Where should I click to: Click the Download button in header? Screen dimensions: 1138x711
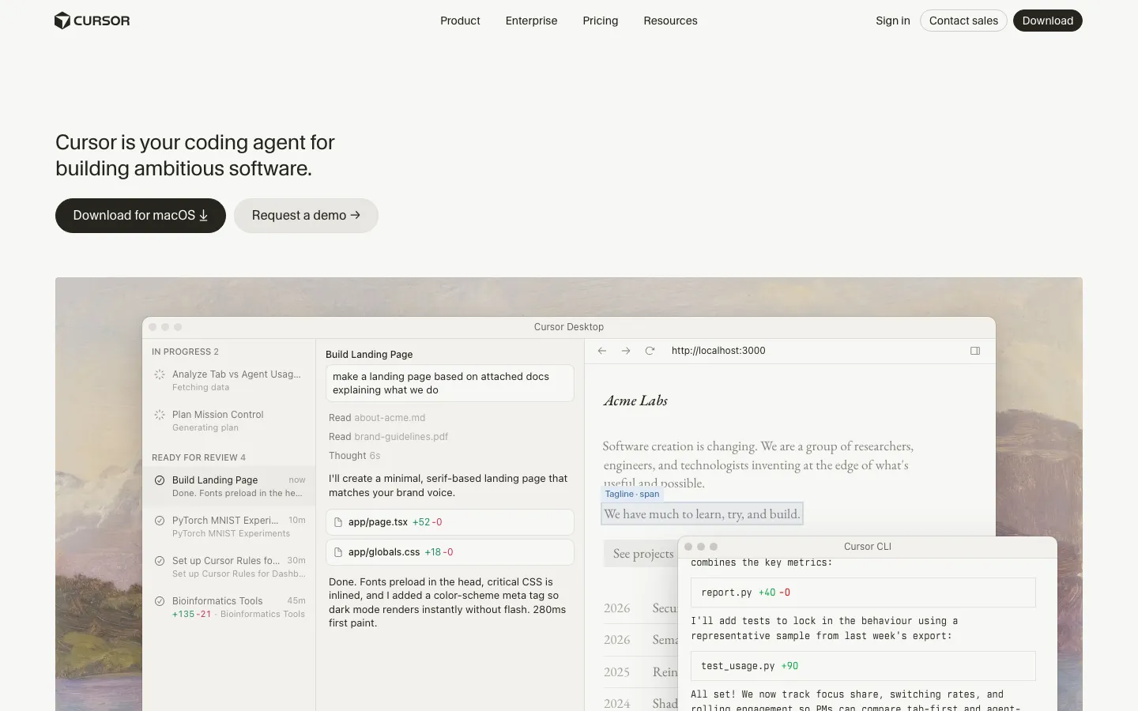click(1048, 21)
